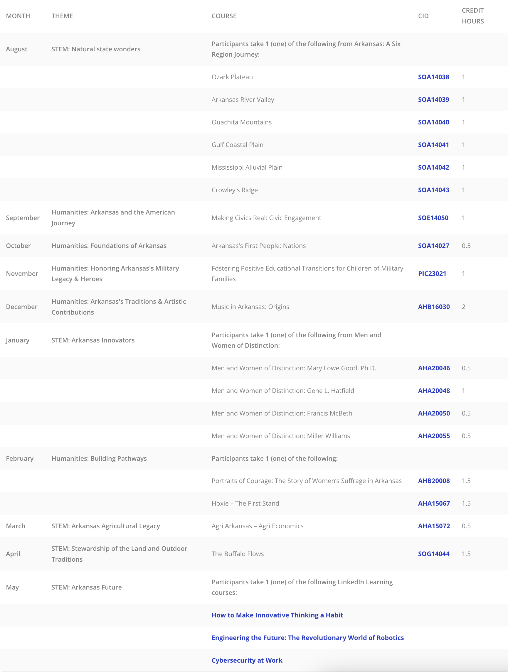Click the SOA14043 Crowley's Ridge link
This screenshot has width=508, height=672.
coord(433,190)
